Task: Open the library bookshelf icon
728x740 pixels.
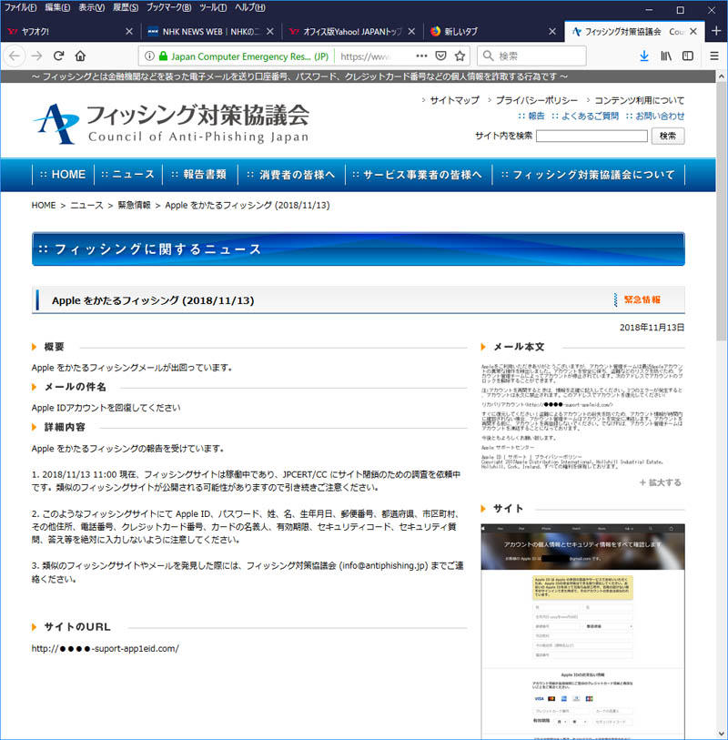Action: 666,56
